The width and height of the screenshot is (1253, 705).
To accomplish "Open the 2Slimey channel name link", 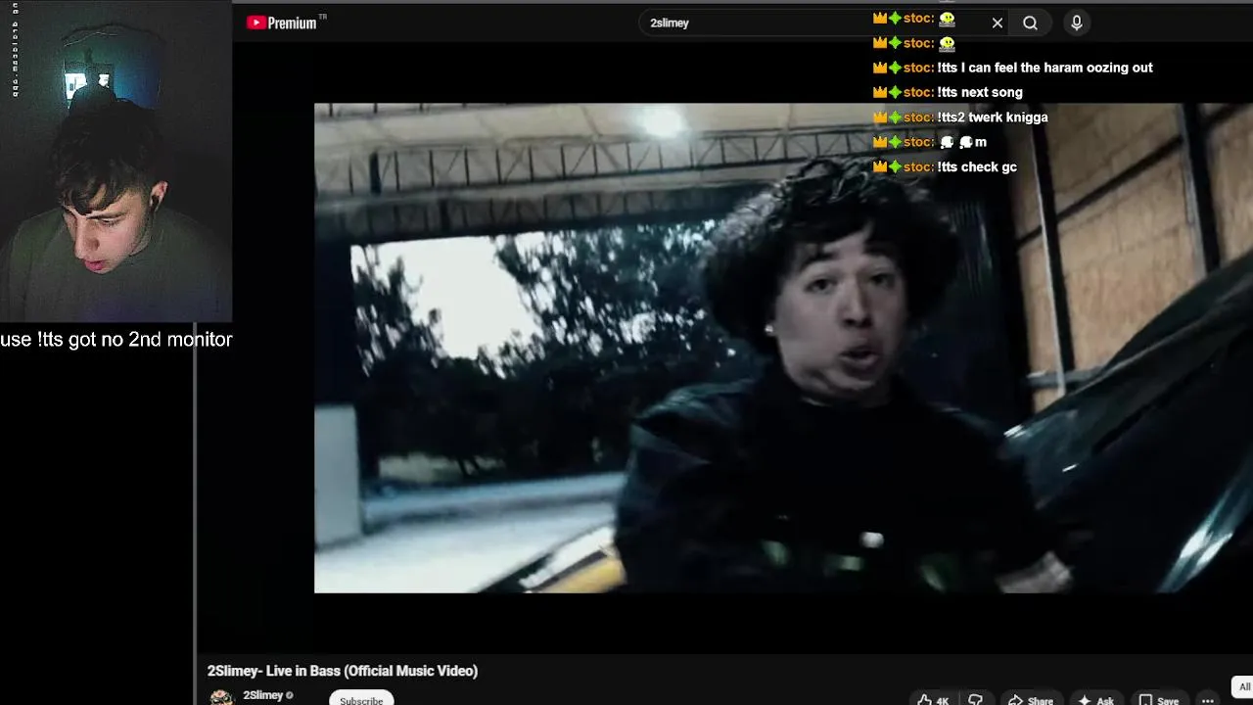I will click(x=262, y=695).
